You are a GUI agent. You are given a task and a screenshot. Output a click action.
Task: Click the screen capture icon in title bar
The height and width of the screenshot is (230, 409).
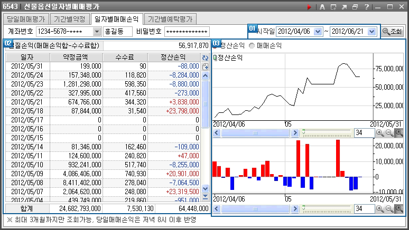[333, 7]
